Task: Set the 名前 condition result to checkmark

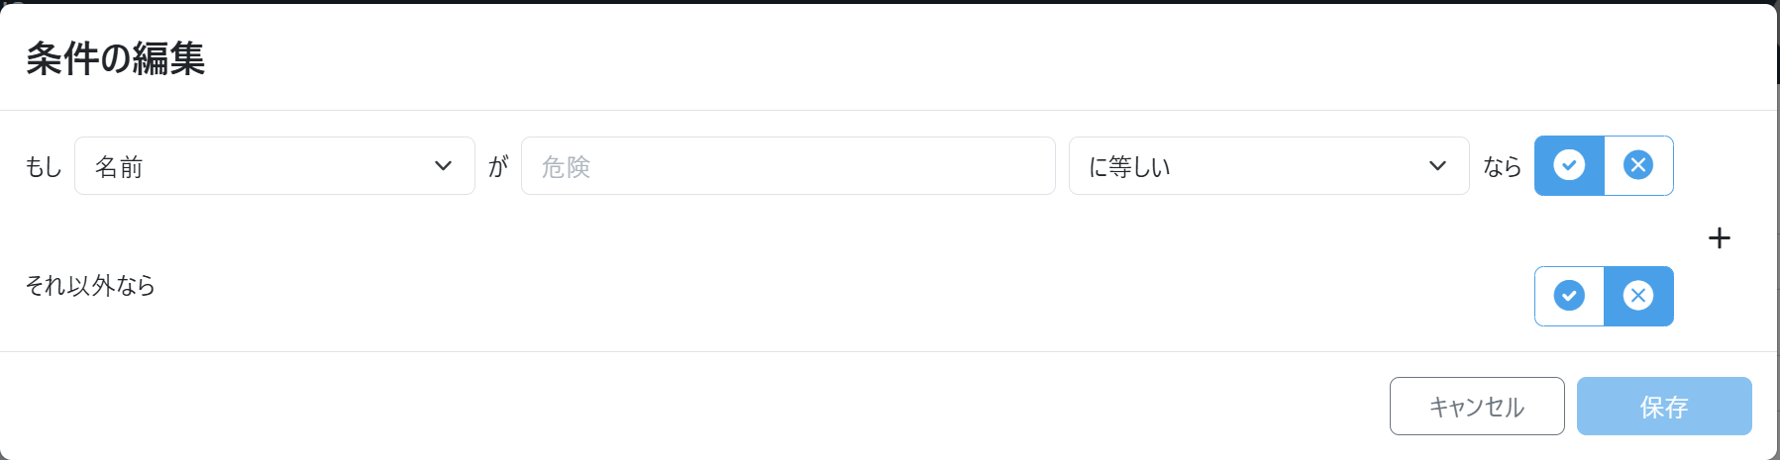Action: click(1569, 165)
